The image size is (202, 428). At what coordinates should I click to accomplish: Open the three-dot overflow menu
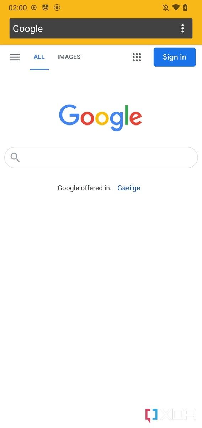click(x=182, y=29)
